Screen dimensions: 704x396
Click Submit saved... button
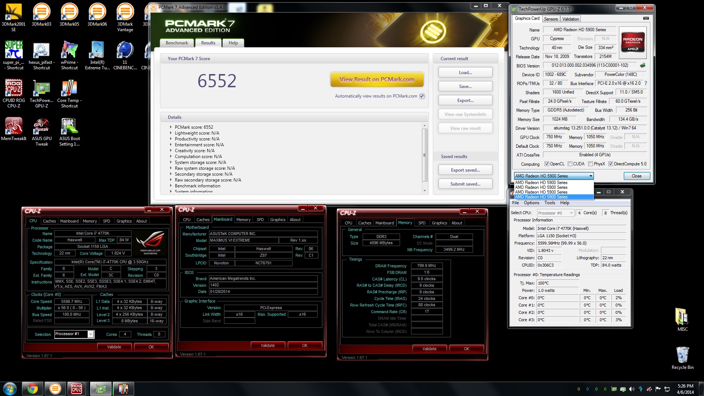pos(465,184)
